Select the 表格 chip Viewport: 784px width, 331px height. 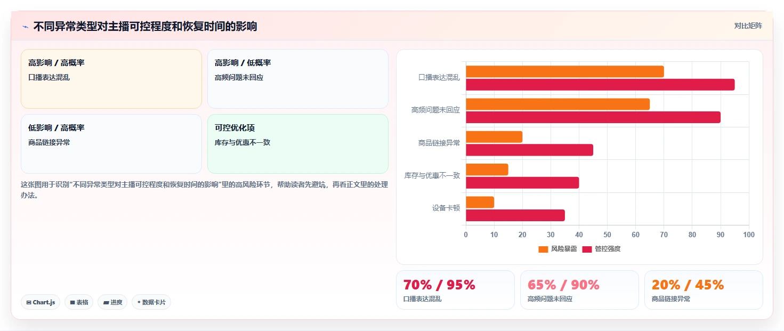click(79, 302)
